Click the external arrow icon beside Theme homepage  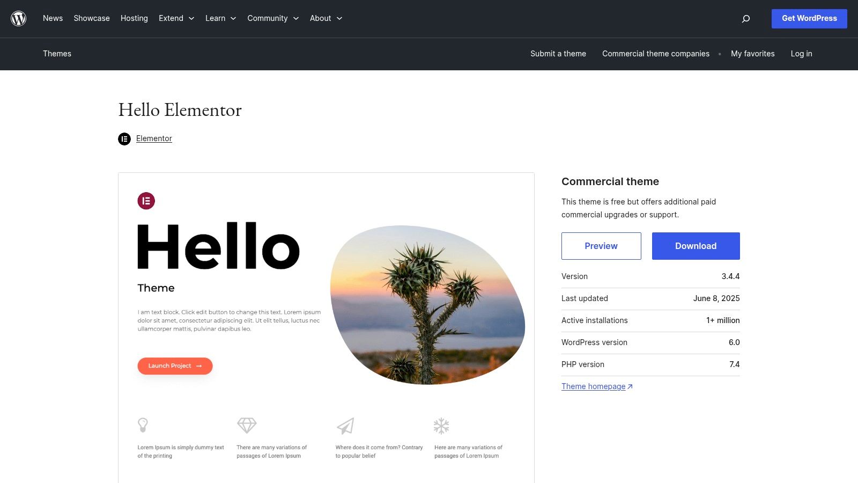[630, 386]
